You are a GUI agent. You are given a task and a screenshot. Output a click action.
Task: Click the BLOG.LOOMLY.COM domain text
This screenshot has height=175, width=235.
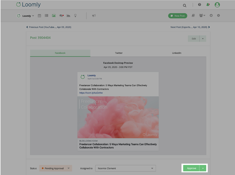[89, 141]
